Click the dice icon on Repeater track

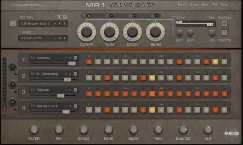(x=75, y=90)
